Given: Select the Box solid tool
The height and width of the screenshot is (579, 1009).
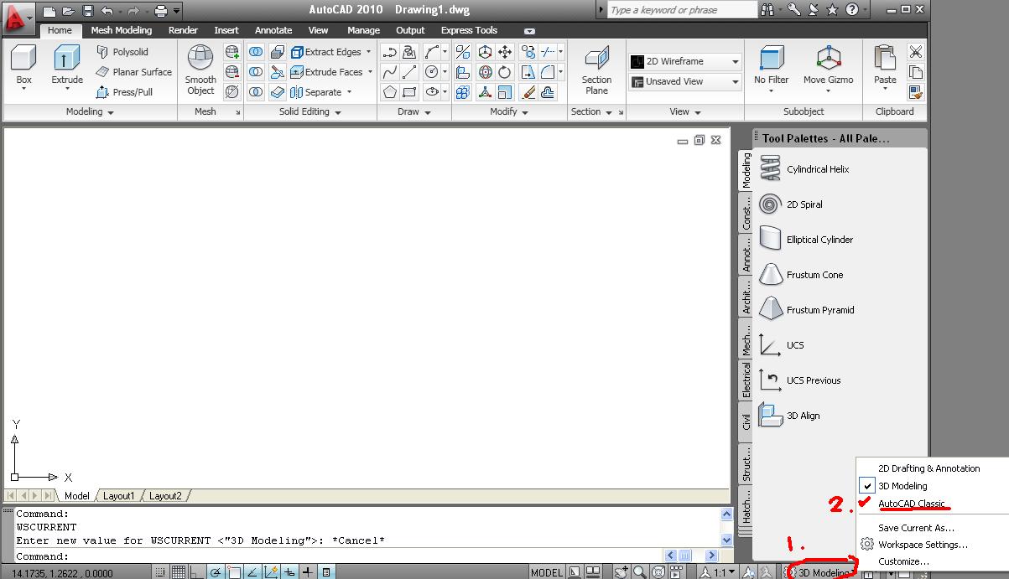Looking at the screenshot, I should [23, 66].
